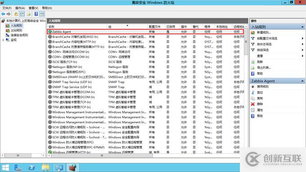The height and width of the screenshot is (172, 306).
Task: Click 属性 action link for Zabbix Agent
Action: pos(260,110)
